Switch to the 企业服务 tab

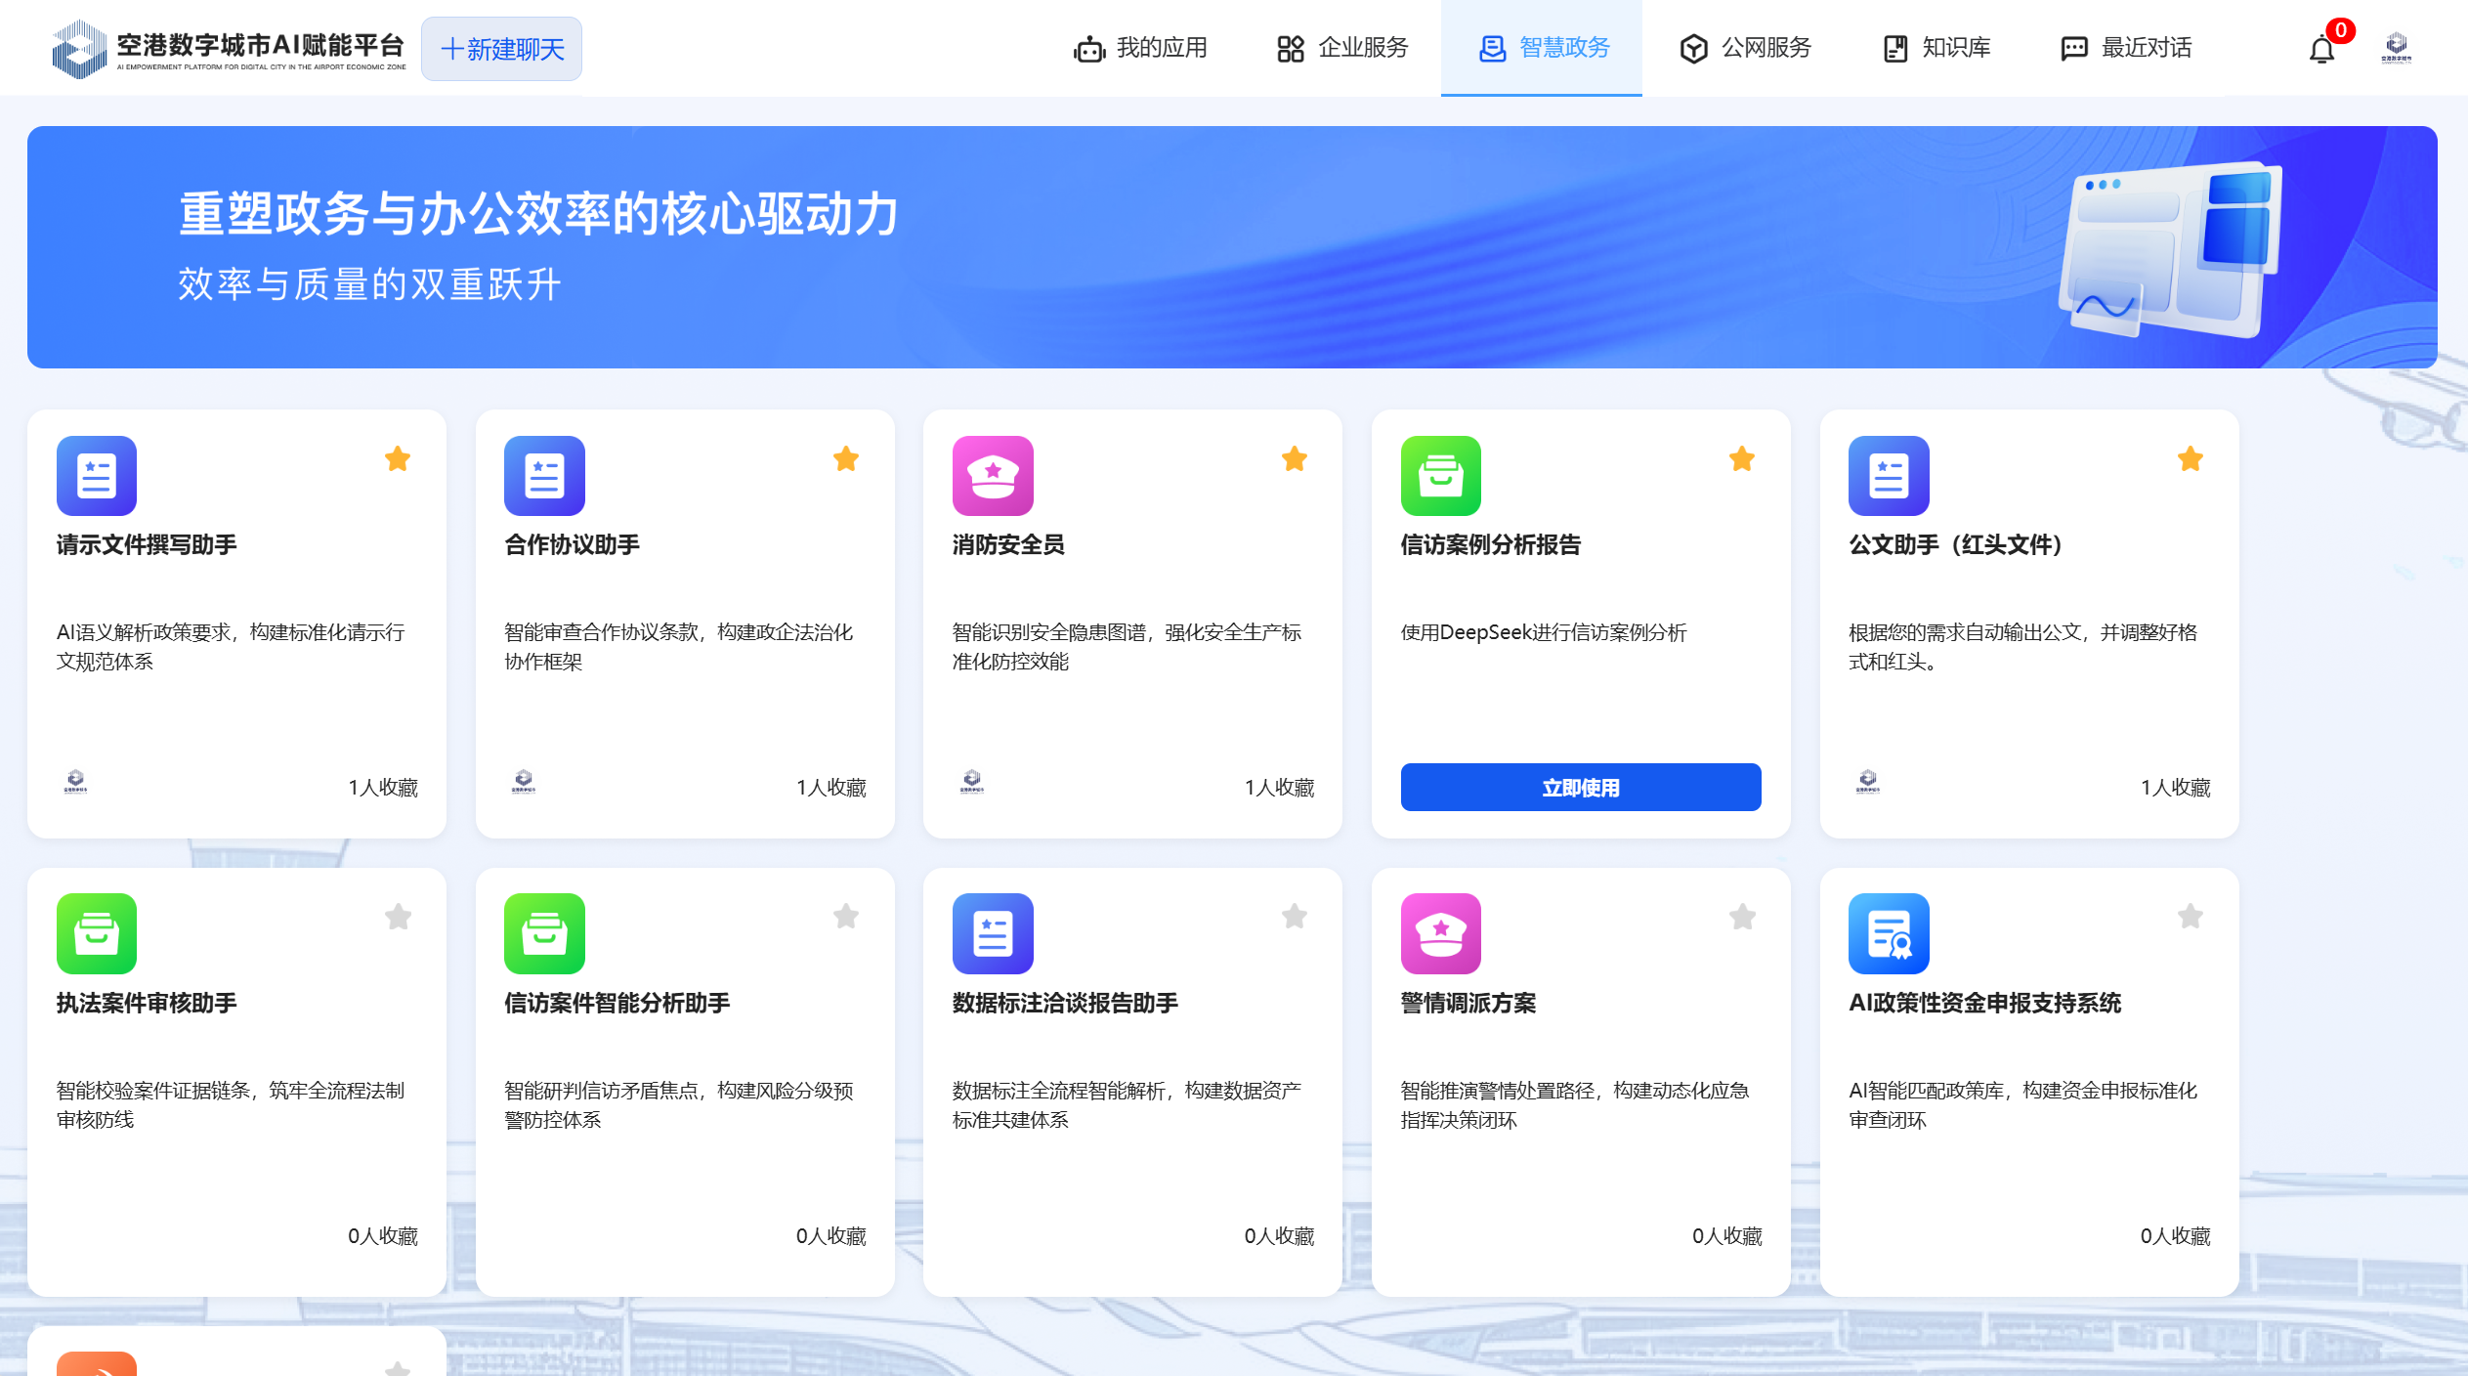tap(1342, 47)
